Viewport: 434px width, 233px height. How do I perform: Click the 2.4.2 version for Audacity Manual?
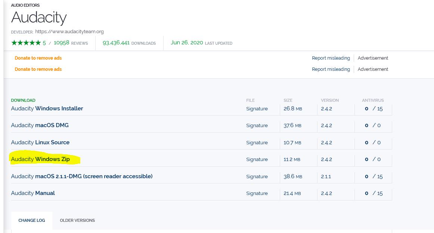point(326,193)
